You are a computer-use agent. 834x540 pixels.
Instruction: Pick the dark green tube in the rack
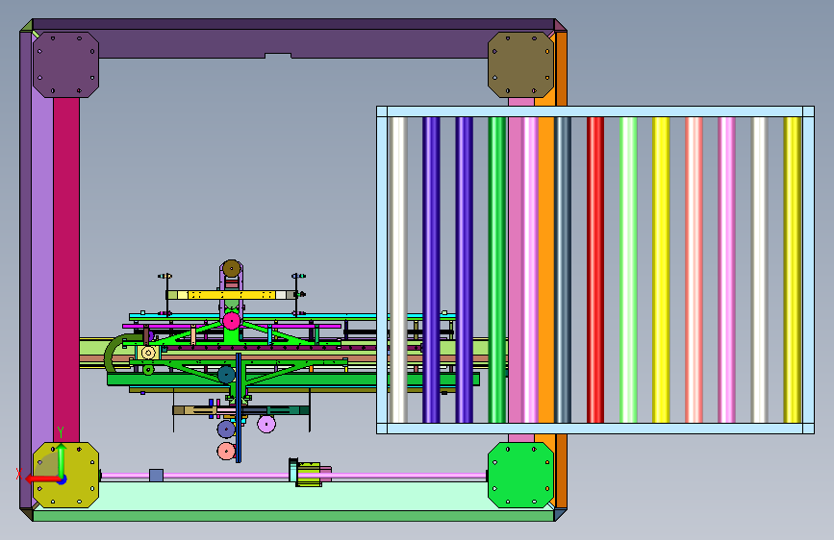click(x=496, y=270)
